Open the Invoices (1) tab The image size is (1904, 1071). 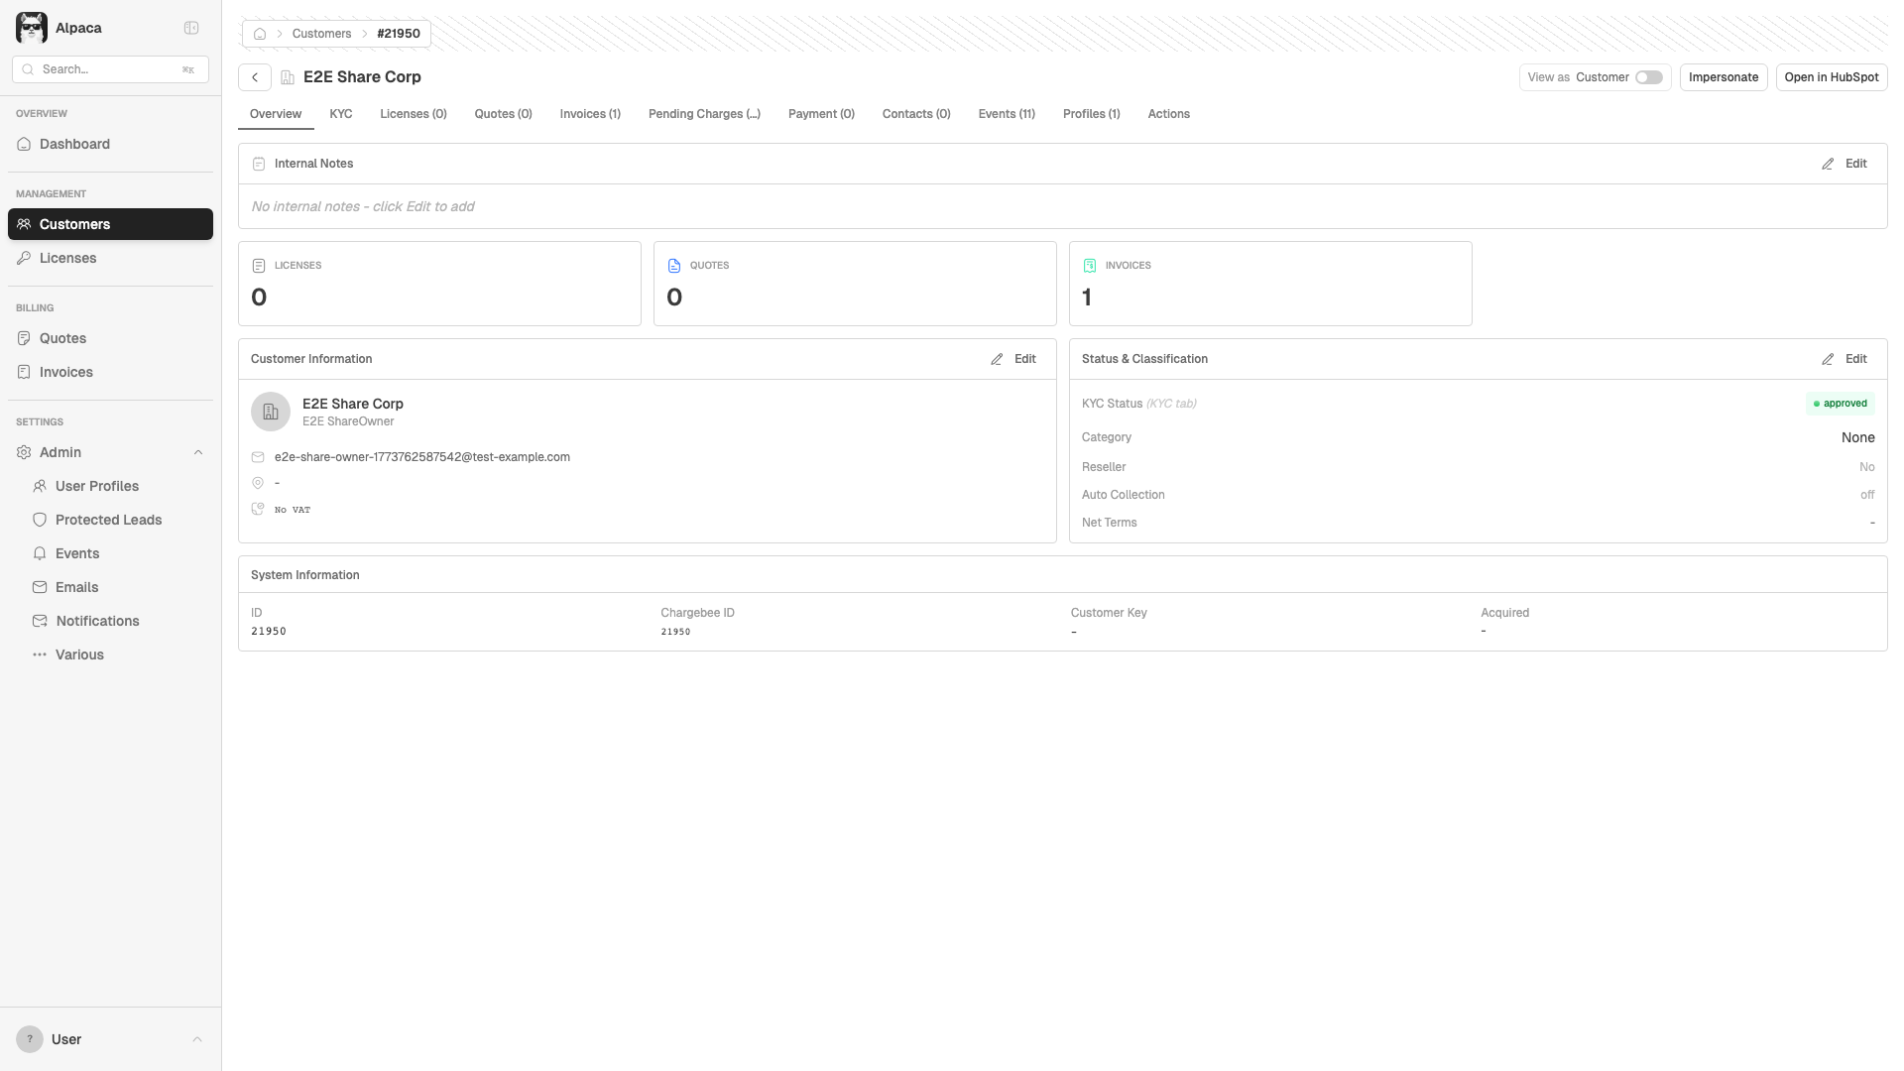590,114
